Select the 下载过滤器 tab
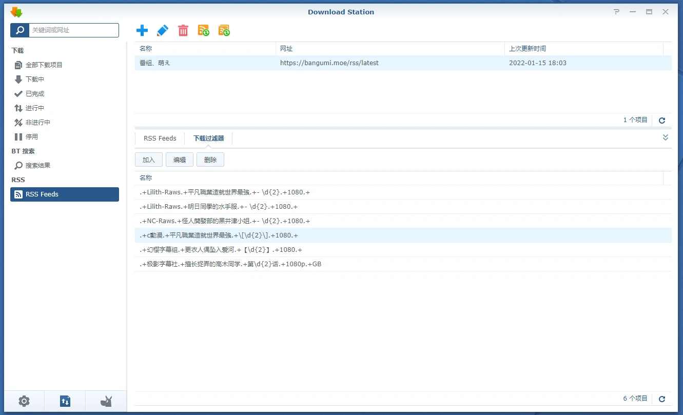 point(208,139)
